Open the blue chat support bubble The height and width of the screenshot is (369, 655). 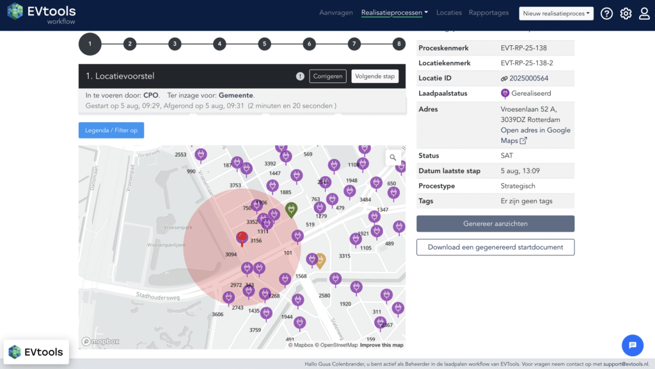[x=632, y=345]
